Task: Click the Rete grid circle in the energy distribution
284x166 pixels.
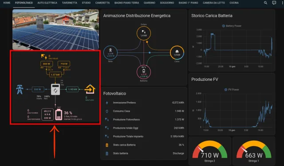Action: [110, 52]
